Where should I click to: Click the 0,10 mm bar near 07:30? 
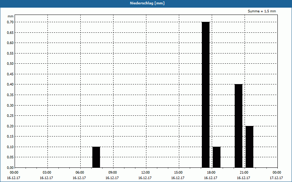96,157
